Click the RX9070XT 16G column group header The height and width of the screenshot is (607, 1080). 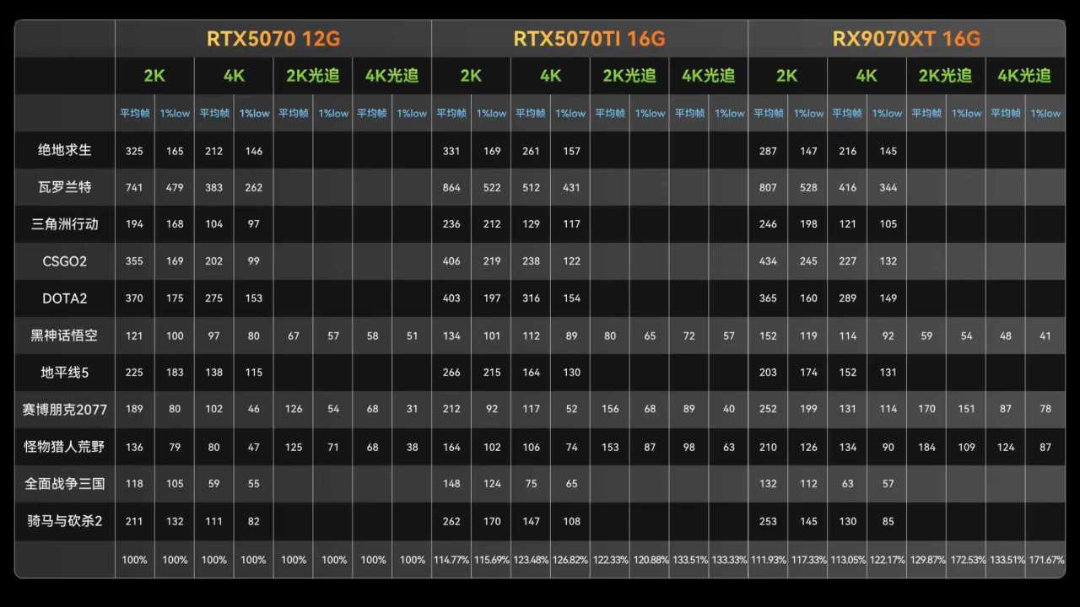pyautogui.click(x=906, y=39)
